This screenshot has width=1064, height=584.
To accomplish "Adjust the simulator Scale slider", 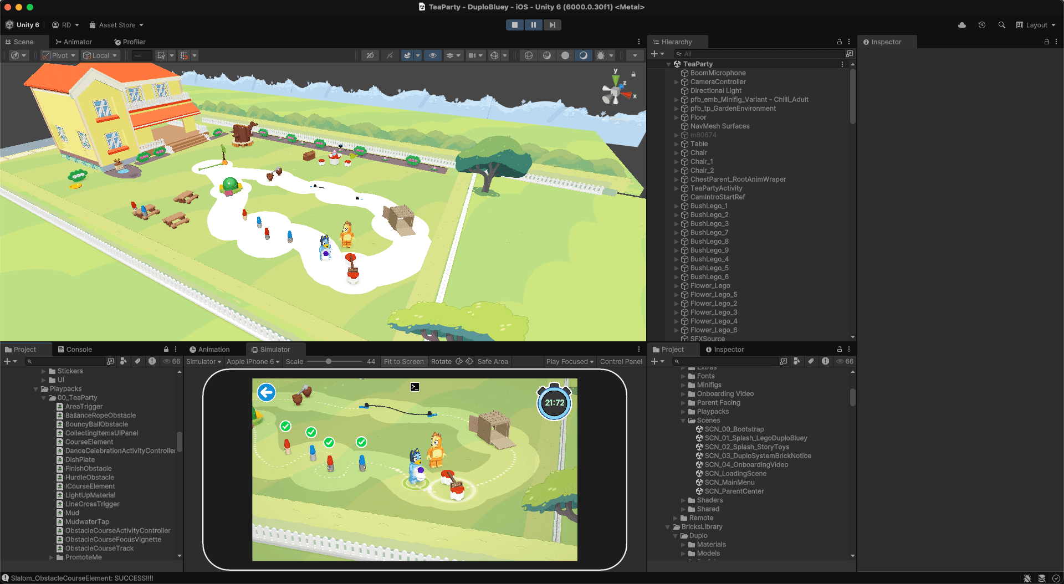I will (x=329, y=362).
